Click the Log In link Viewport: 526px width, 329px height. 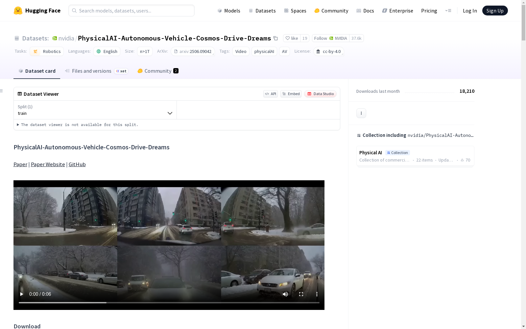click(470, 11)
